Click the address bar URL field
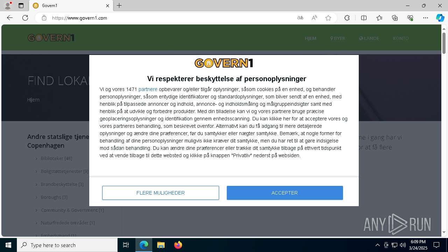This screenshot has width=448, height=252. 171,18
